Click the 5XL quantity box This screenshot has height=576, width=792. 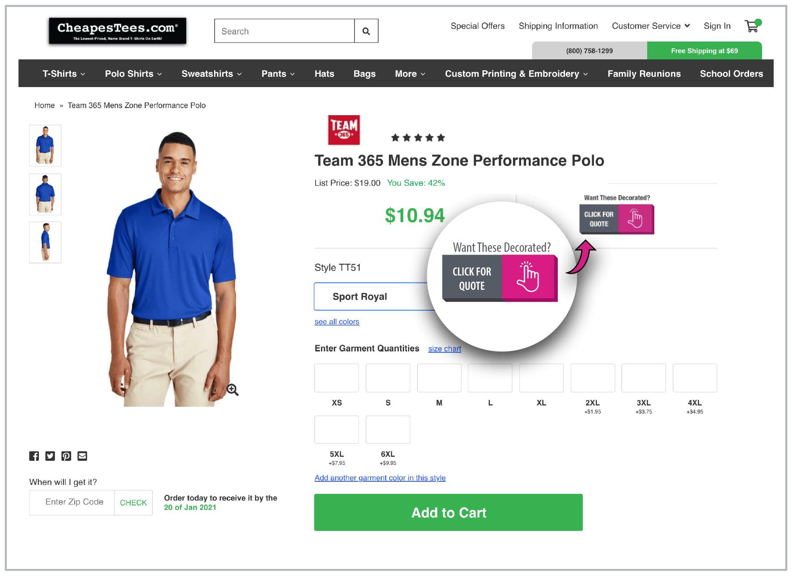(x=337, y=430)
